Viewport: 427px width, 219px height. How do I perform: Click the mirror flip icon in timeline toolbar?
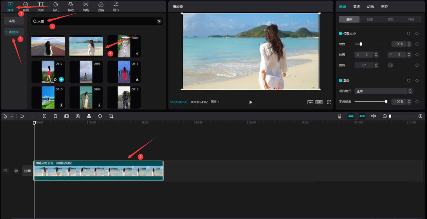[x=89, y=116]
